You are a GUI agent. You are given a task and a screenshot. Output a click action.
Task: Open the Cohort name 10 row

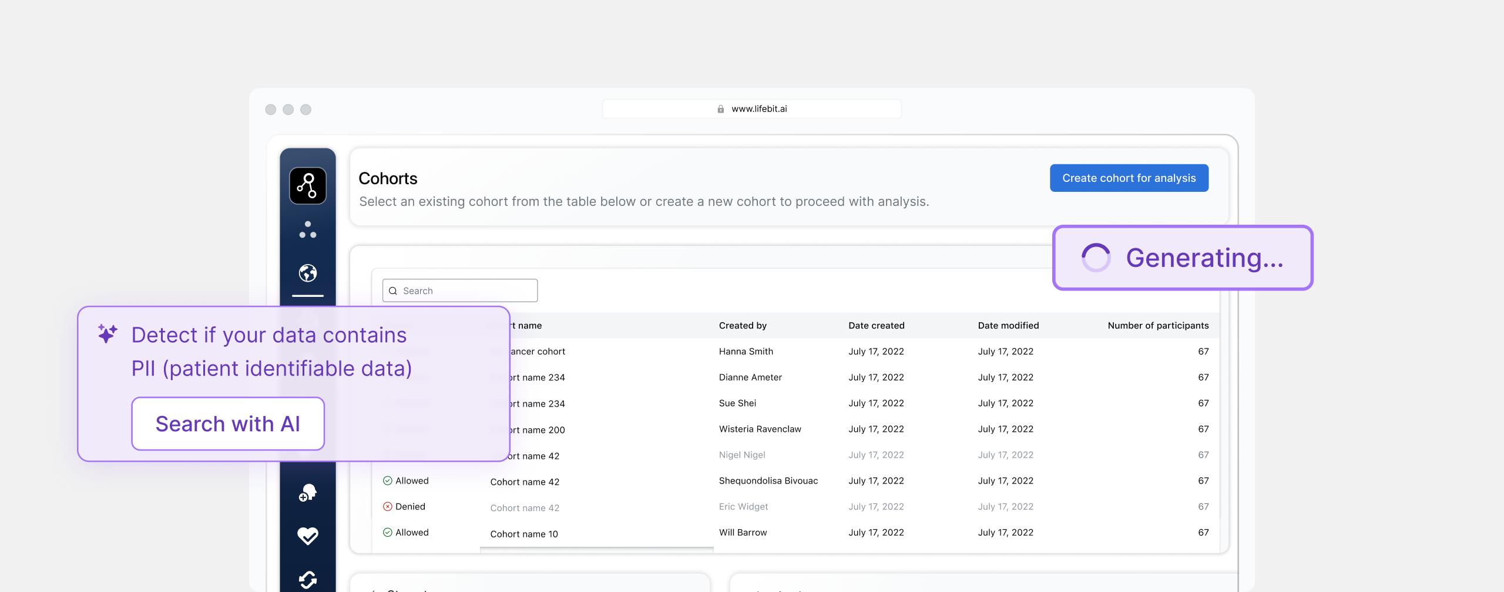pyautogui.click(x=524, y=534)
